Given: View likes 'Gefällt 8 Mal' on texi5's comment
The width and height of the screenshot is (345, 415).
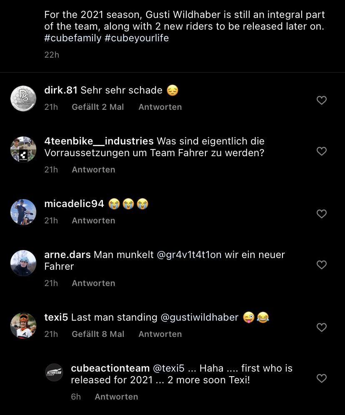Looking at the screenshot, I should [98, 334].
